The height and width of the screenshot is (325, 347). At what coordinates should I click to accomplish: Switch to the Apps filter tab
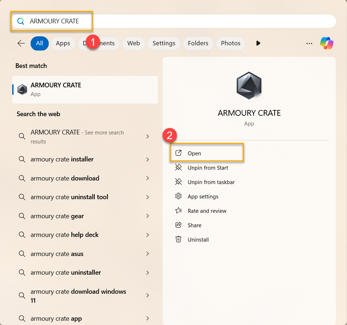(63, 43)
